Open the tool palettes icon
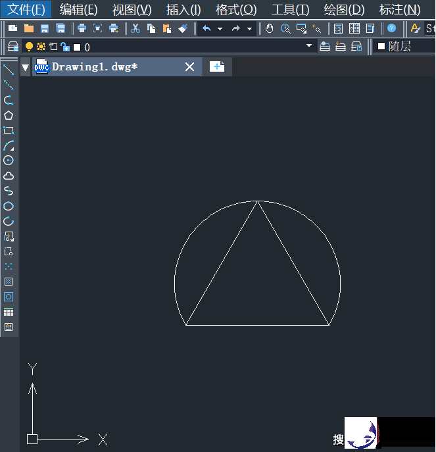The image size is (436, 452). click(x=370, y=28)
